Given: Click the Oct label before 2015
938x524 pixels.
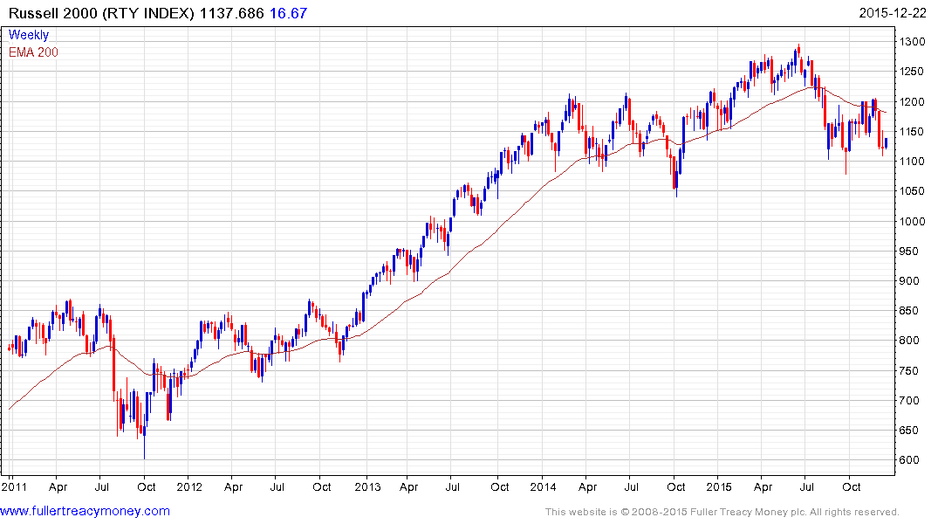Looking at the screenshot, I should tap(676, 486).
